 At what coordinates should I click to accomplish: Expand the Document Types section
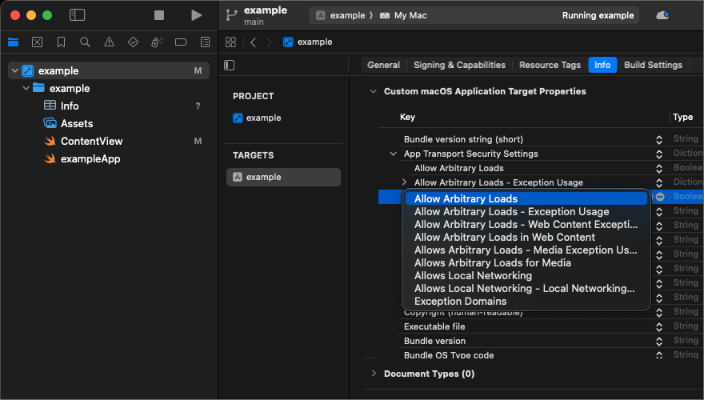click(x=374, y=374)
